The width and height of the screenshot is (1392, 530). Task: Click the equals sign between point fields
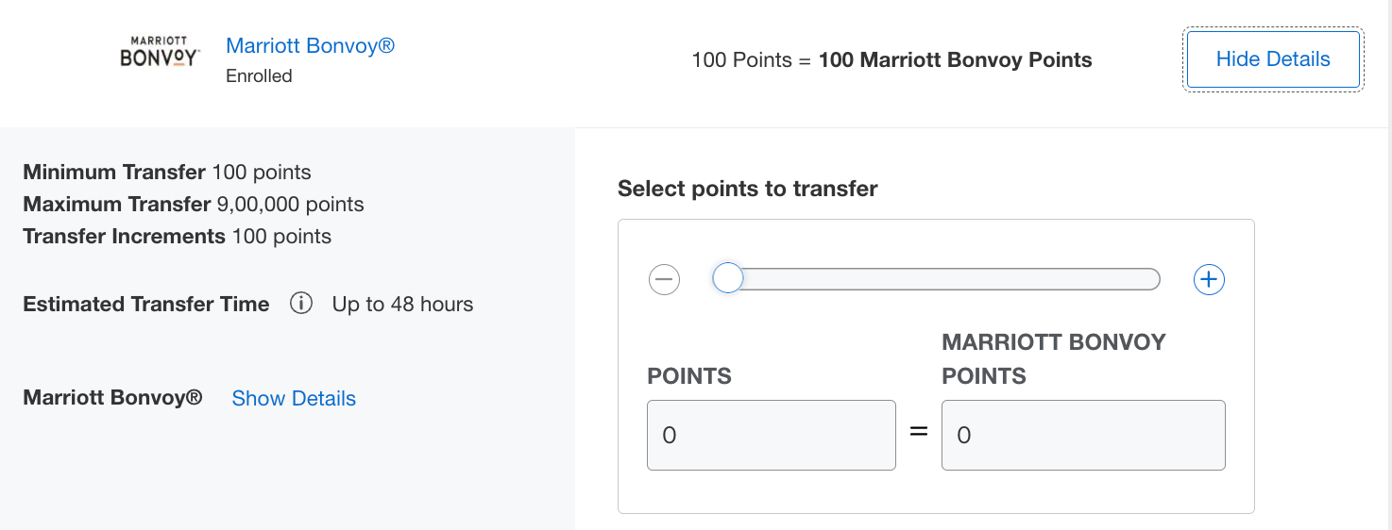point(919,433)
